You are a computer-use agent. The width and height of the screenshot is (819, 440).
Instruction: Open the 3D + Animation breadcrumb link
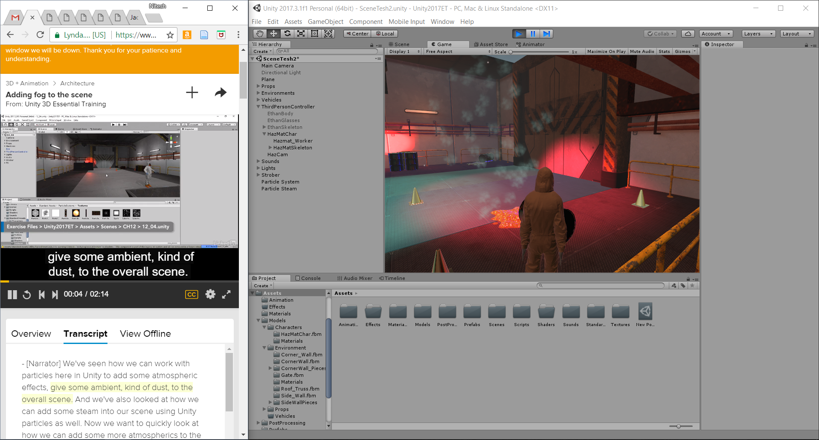point(27,83)
